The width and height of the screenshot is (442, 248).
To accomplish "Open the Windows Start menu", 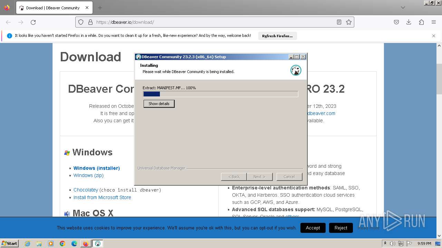I will click(x=10, y=244).
